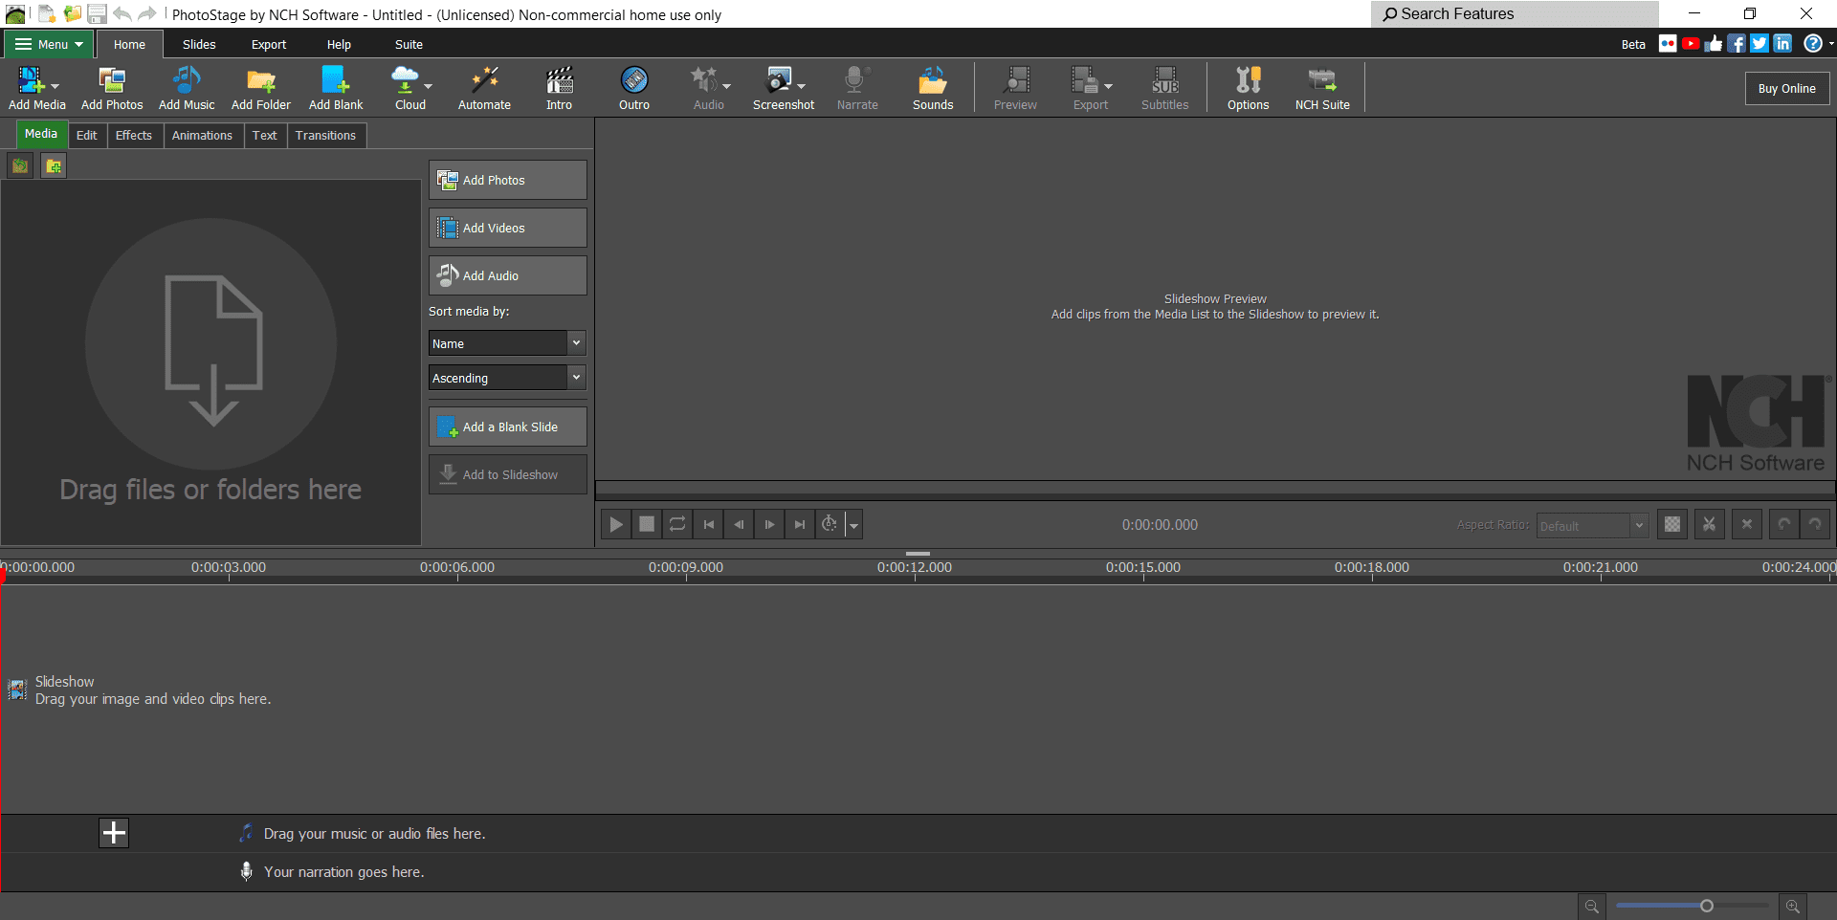Click the Preview toolbar icon
Viewport: 1837px width, 920px height.
1015,88
